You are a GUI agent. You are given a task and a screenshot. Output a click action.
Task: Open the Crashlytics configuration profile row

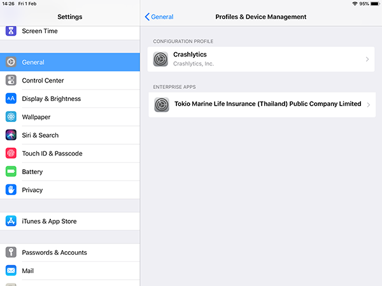point(261,59)
